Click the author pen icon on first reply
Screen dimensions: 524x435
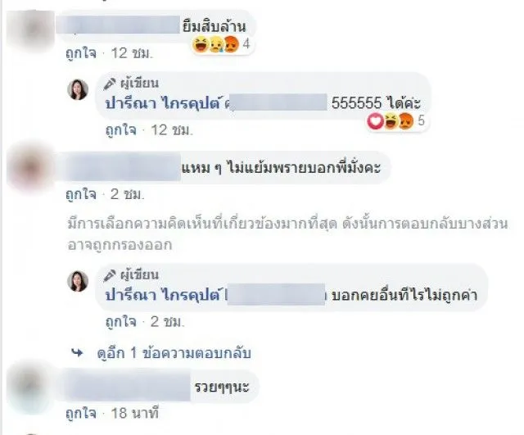110,84
